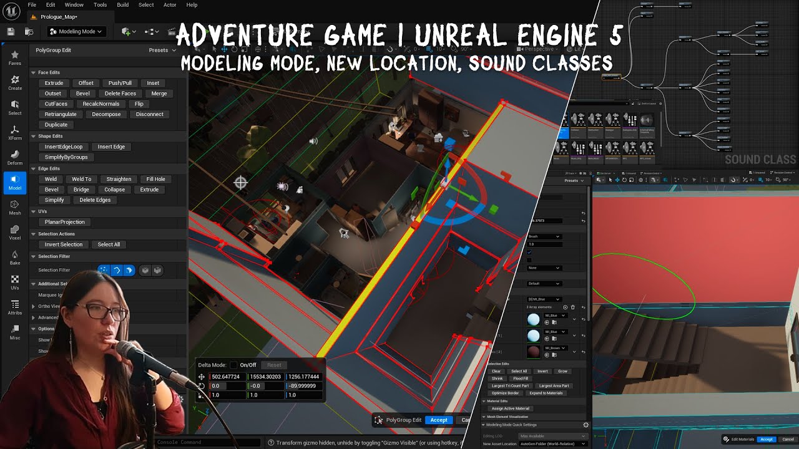Open the Create tools category
The width and height of the screenshot is (799, 449).
click(x=14, y=83)
